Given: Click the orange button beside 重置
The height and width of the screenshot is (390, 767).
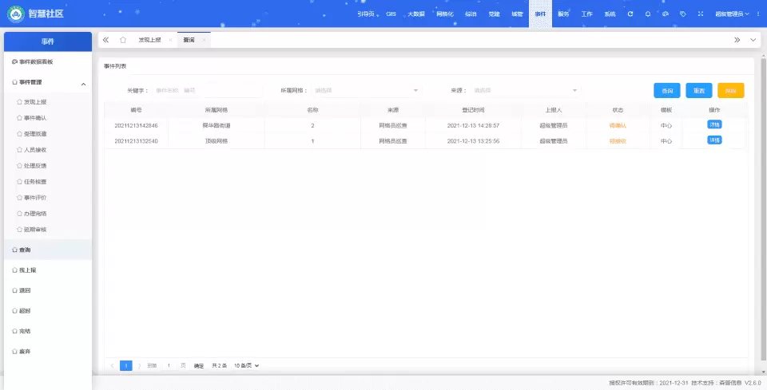Looking at the screenshot, I should click(731, 90).
